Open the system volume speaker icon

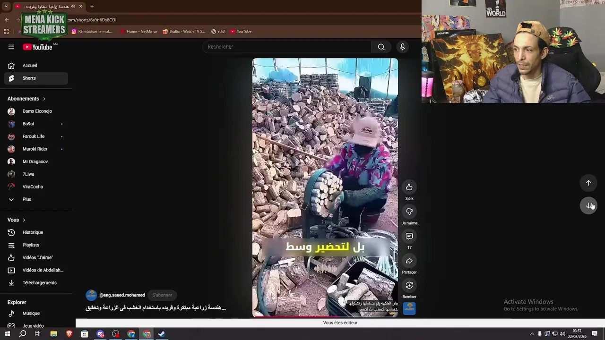(x=562, y=334)
